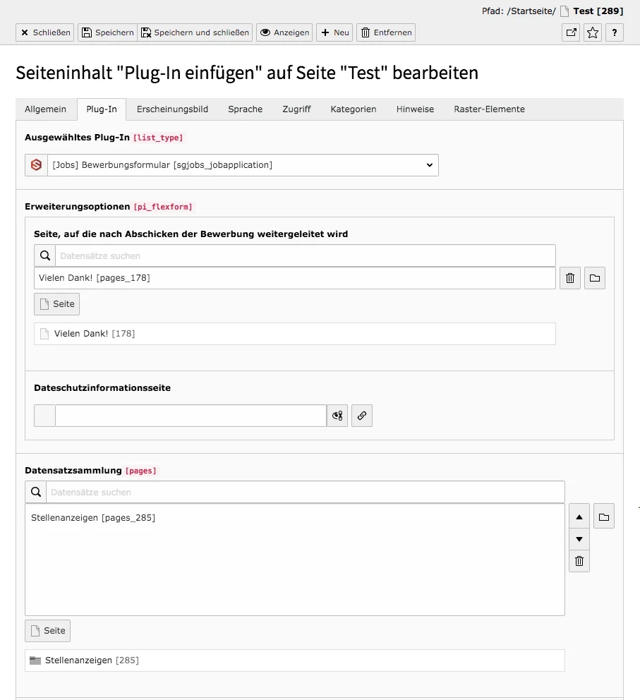
Task: Create new content element via 'Neu' button
Action: 334,32
